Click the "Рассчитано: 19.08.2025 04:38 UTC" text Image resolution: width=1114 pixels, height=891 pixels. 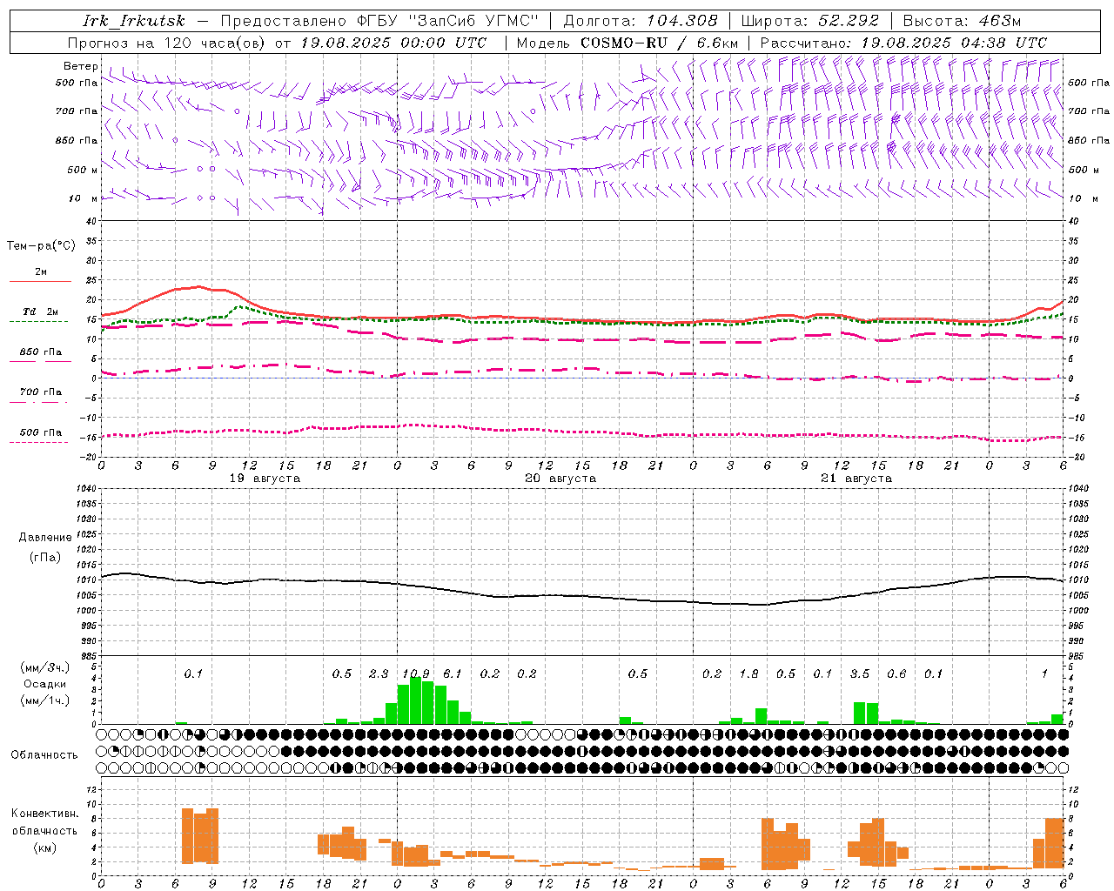point(903,43)
